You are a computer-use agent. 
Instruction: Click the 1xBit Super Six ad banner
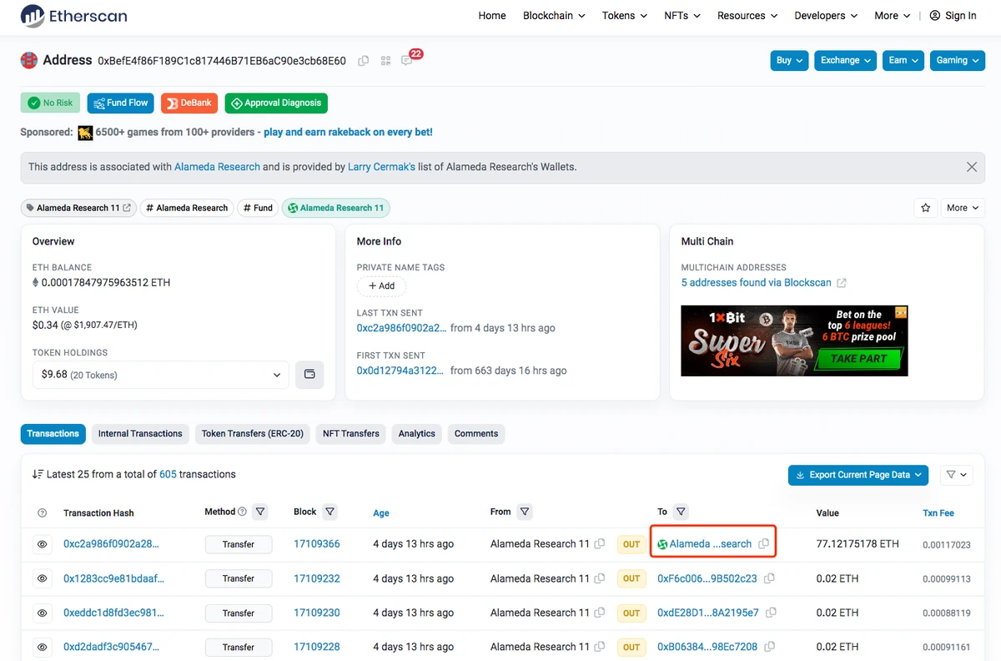[x=794, y=341]
